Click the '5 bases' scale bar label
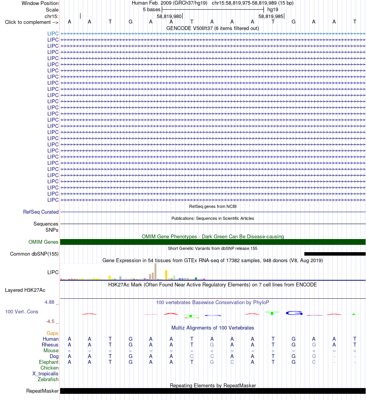 coord(152,10)
